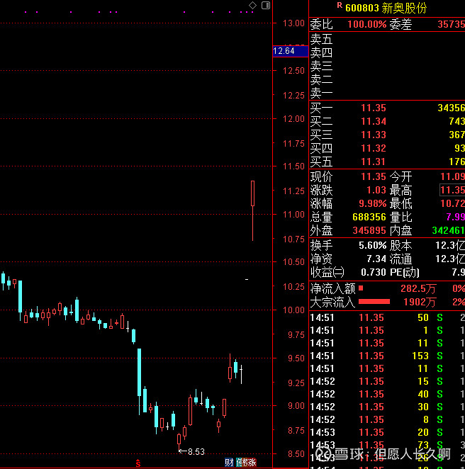Select 14:51 trade with volume 153

tap(387, 356)
